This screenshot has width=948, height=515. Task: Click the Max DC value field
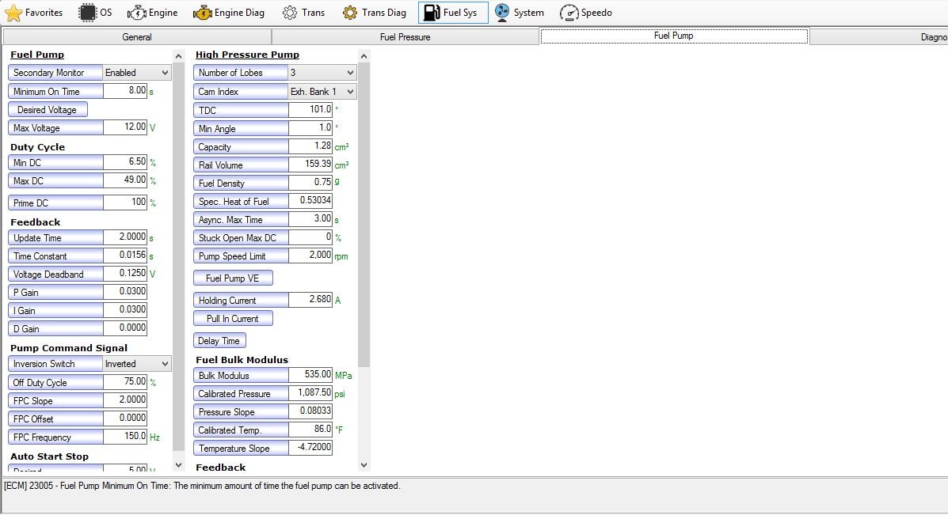click(125, 180)
